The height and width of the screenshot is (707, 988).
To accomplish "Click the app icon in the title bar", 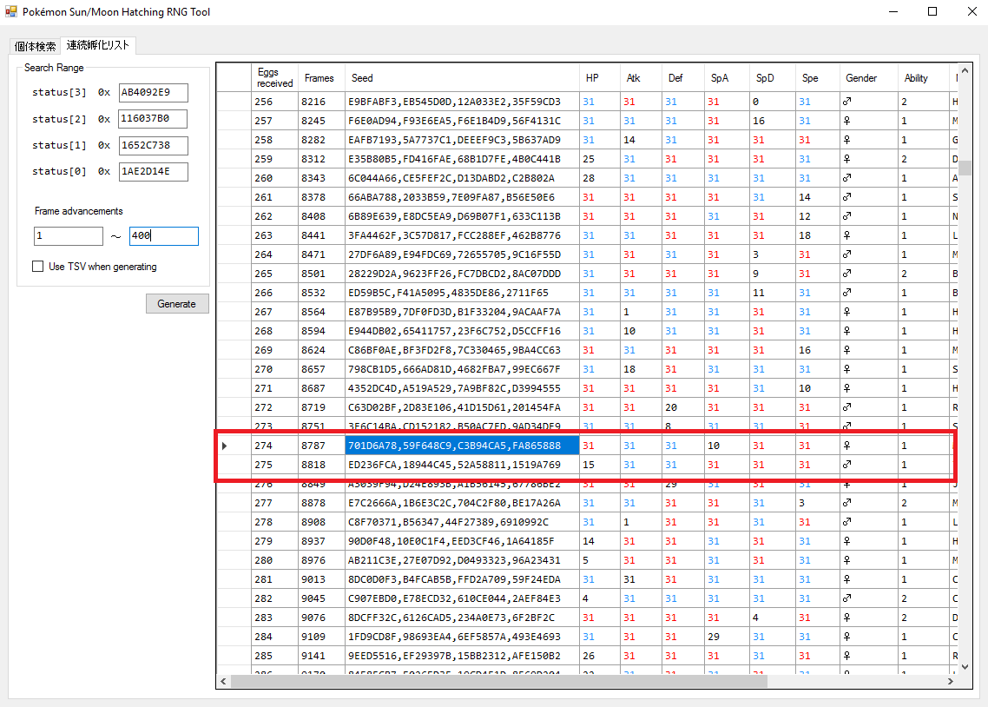I will click(11, 12).
